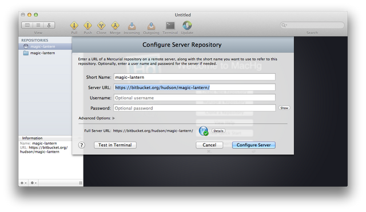Select the magic-lantern folder repository row

tap(45, 53)
